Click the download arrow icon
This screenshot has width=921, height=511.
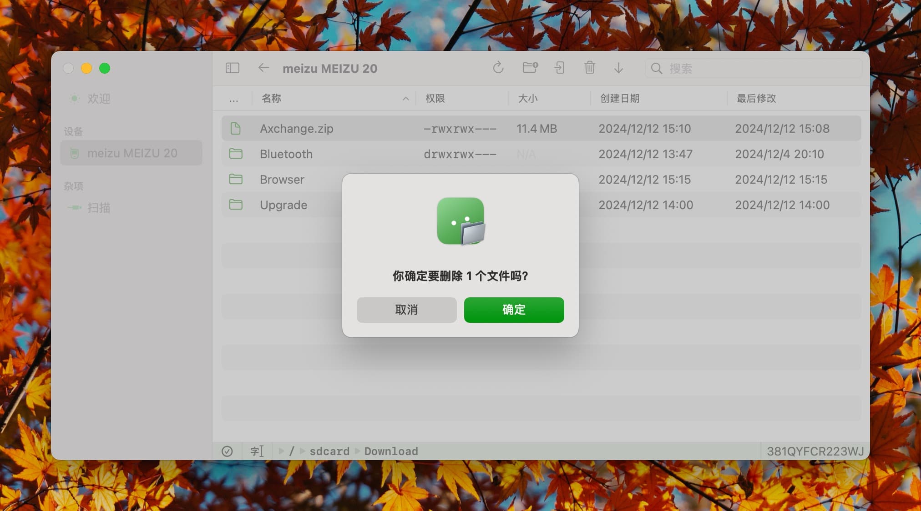(x=618, y=68)
